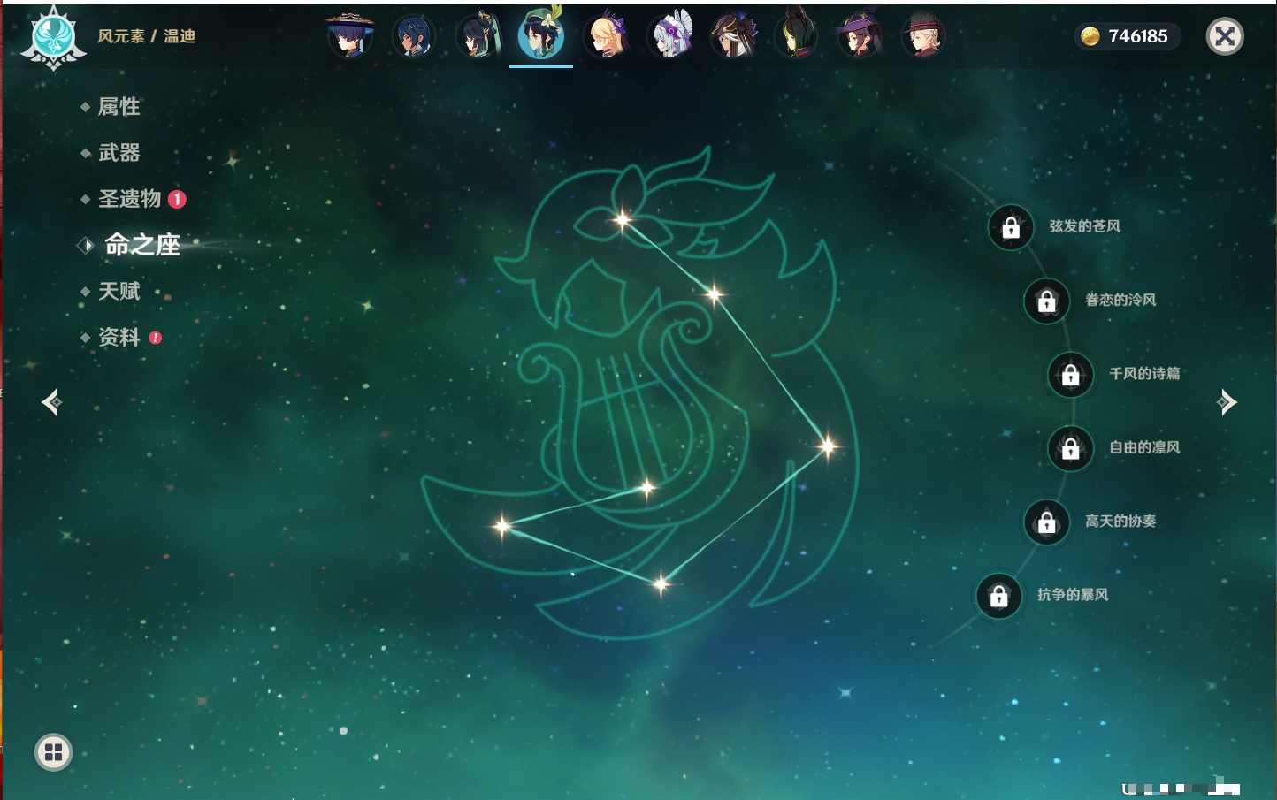The height and width of the screenshot is (800, 1277).
Task: Open the 属性 attributes page
Action: (119, 107)
